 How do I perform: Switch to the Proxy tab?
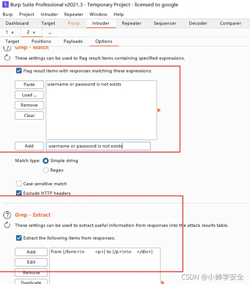pyautogui.click(x=74, y=23)
